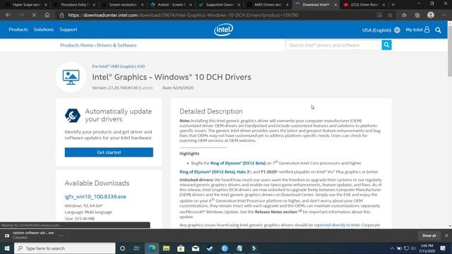Click the graphics driver monitor icon
The width and height of the screenshot is (452, 254).
point(71,77)
